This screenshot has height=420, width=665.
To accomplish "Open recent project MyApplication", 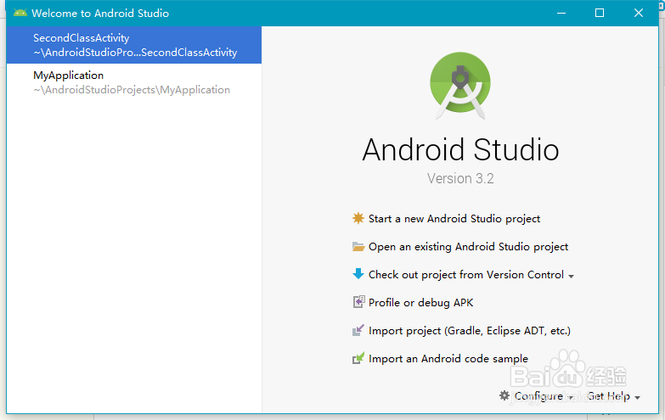I will [x=134, y=82].
